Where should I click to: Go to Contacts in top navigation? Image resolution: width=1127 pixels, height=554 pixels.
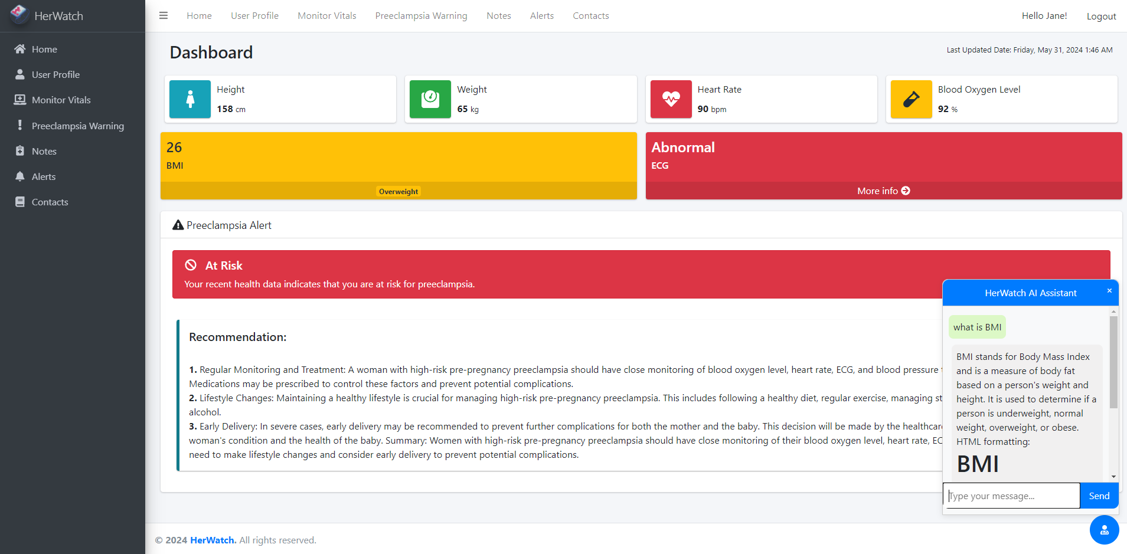[590, 16]
